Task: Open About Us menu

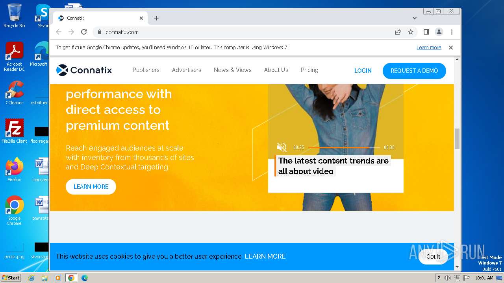Action: (x=276, y=70)
